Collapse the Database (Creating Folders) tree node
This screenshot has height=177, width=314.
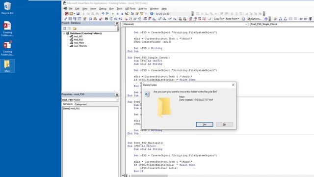[64, 33]
